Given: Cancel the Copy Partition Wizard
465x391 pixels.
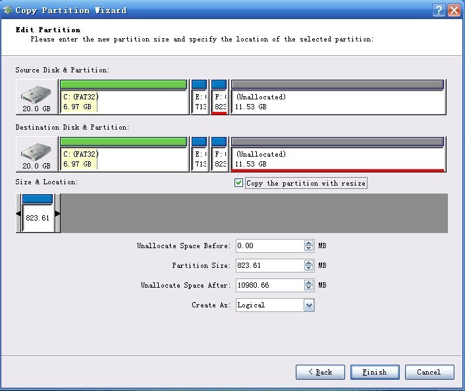Looking at the screenshot, I should (x=429, y=372).
